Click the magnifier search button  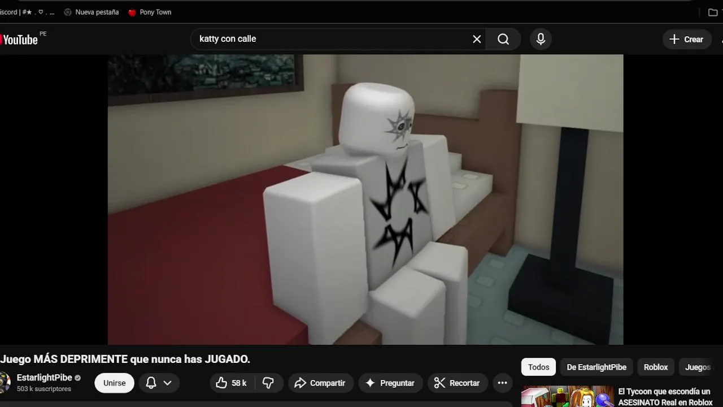(x=503, y=39)
